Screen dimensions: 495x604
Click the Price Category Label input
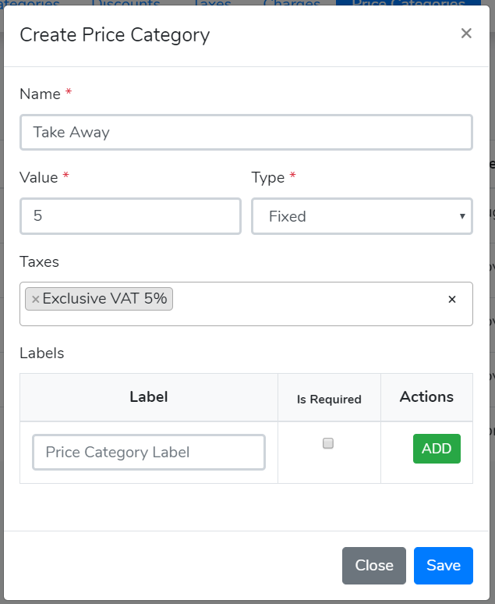[x=148, y=452]
